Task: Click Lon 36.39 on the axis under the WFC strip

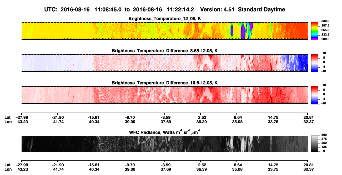Action: (201, 169)
